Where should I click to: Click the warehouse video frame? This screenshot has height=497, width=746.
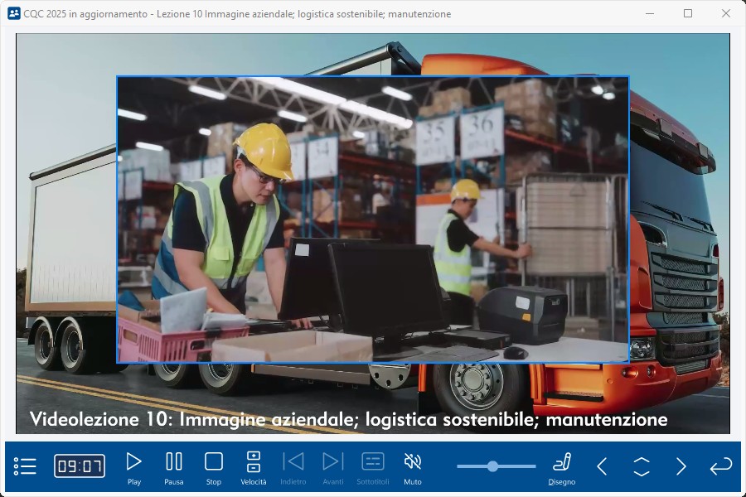click(373, 220)
